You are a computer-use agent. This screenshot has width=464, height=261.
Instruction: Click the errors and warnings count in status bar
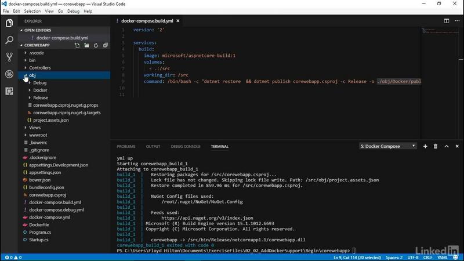tap(13, 258)
